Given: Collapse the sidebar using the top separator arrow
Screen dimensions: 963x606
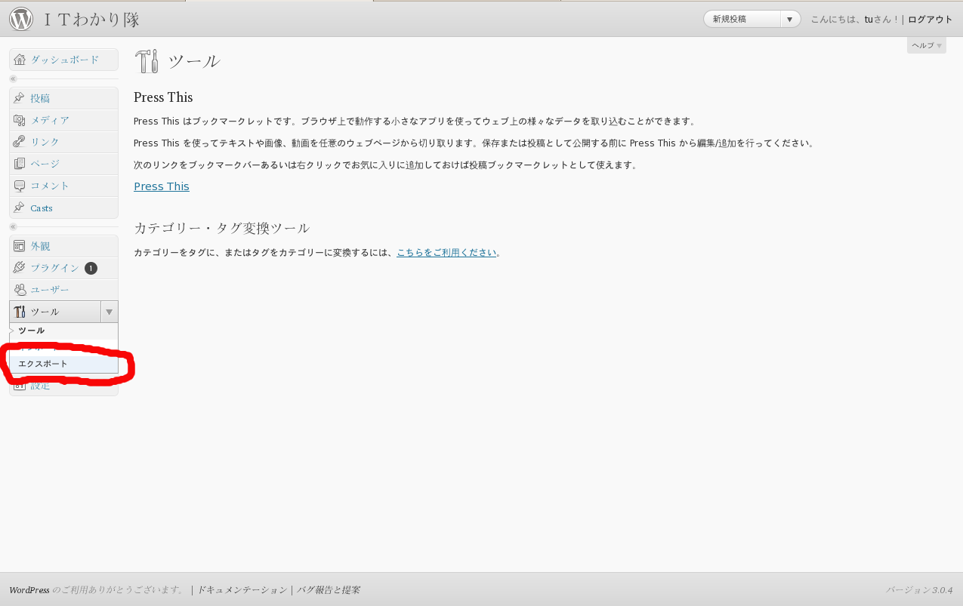Looking at the screenshot, I should [13, 79].
